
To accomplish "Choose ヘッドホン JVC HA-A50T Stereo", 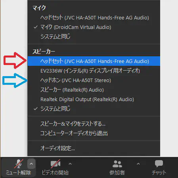I will (94, 80).
